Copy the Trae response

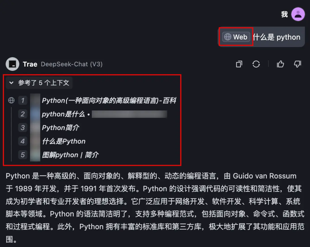[x=239, y=64]
